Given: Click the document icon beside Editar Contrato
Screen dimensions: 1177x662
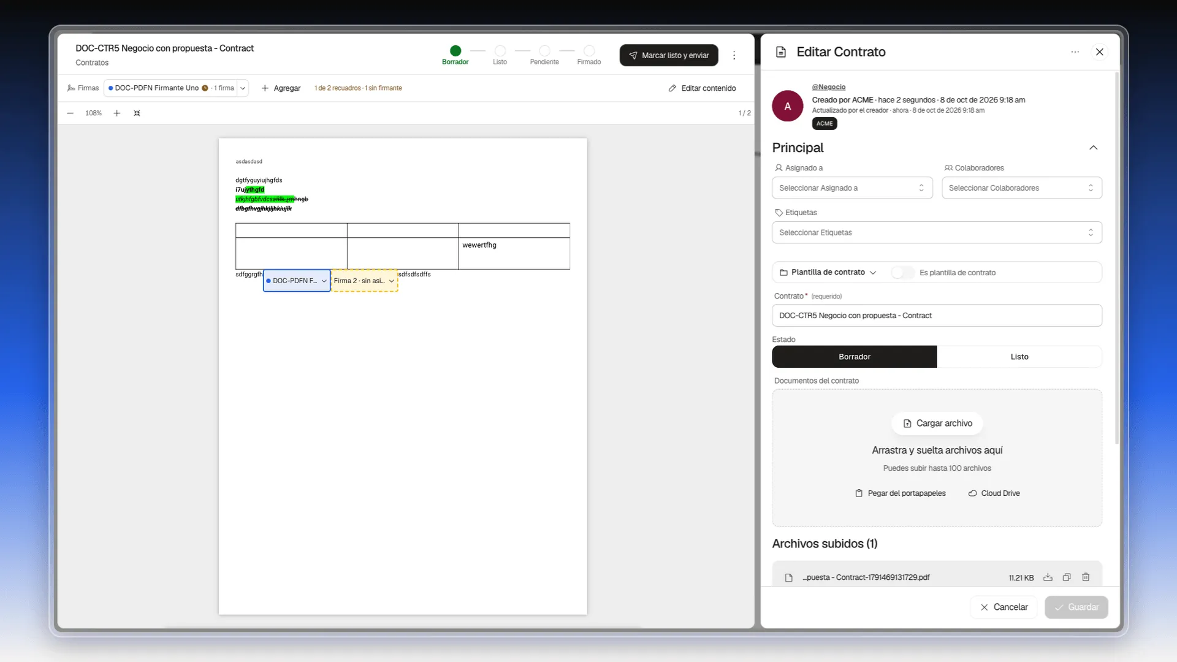Looking at the screenshot, I should point(781,52).
